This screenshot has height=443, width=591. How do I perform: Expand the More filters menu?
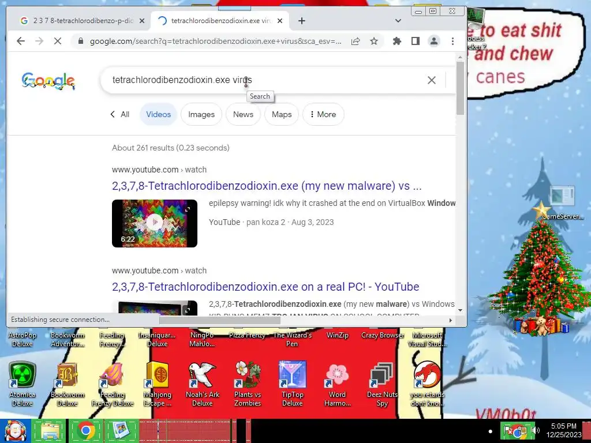point(323,114)
